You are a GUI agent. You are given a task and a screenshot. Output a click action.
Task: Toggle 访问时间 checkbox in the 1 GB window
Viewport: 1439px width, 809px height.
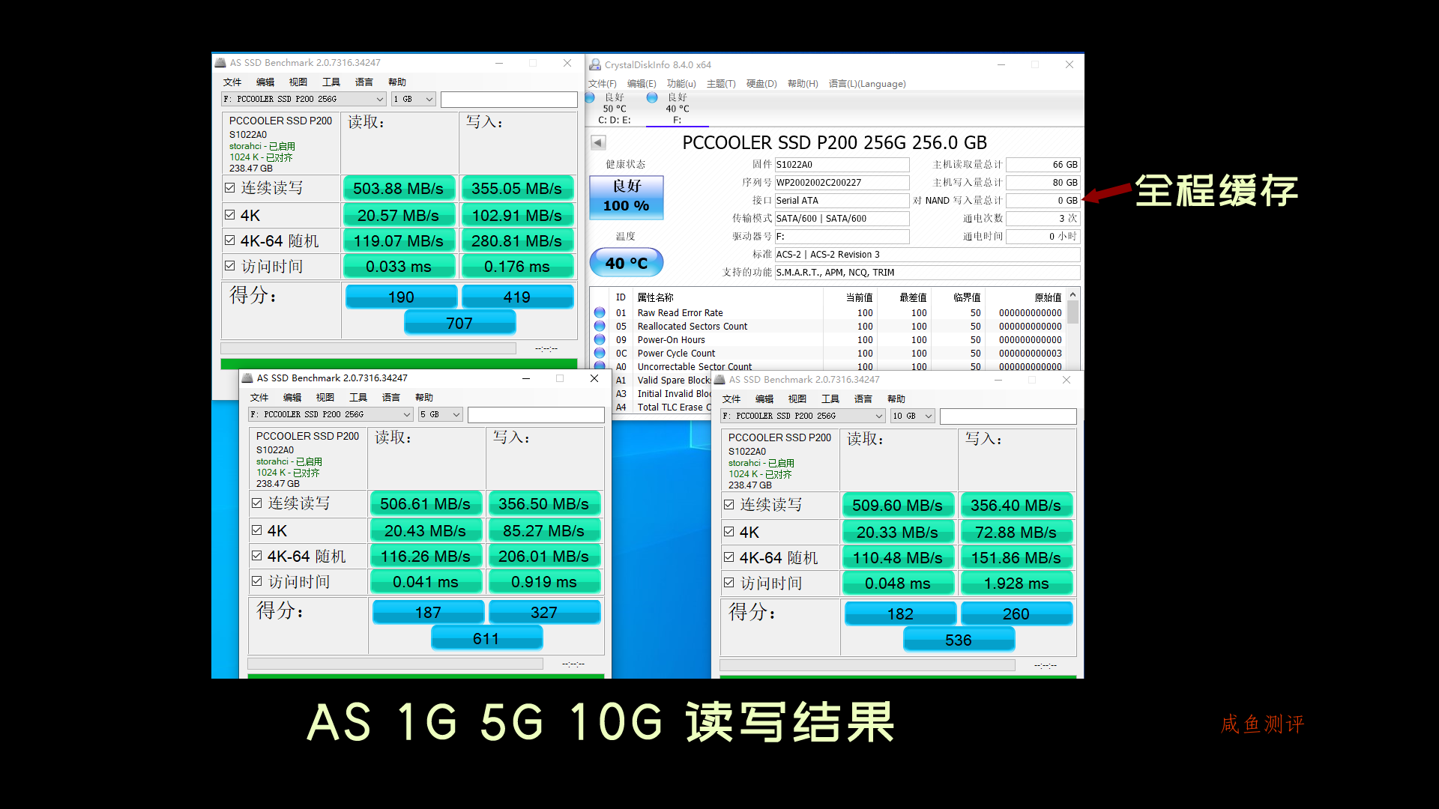coord(230,266)
